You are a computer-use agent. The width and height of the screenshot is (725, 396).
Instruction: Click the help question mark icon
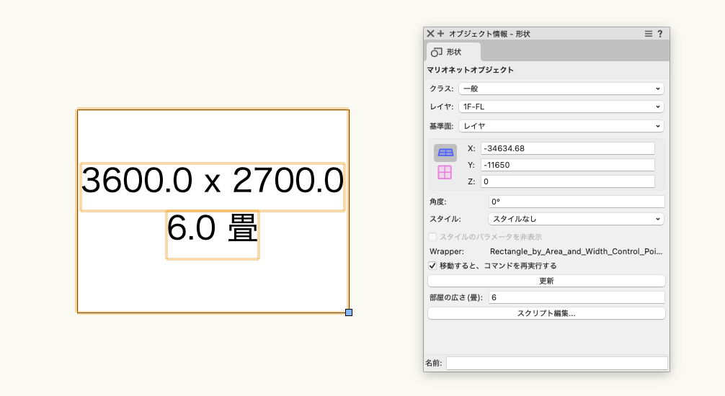(660, 34)
